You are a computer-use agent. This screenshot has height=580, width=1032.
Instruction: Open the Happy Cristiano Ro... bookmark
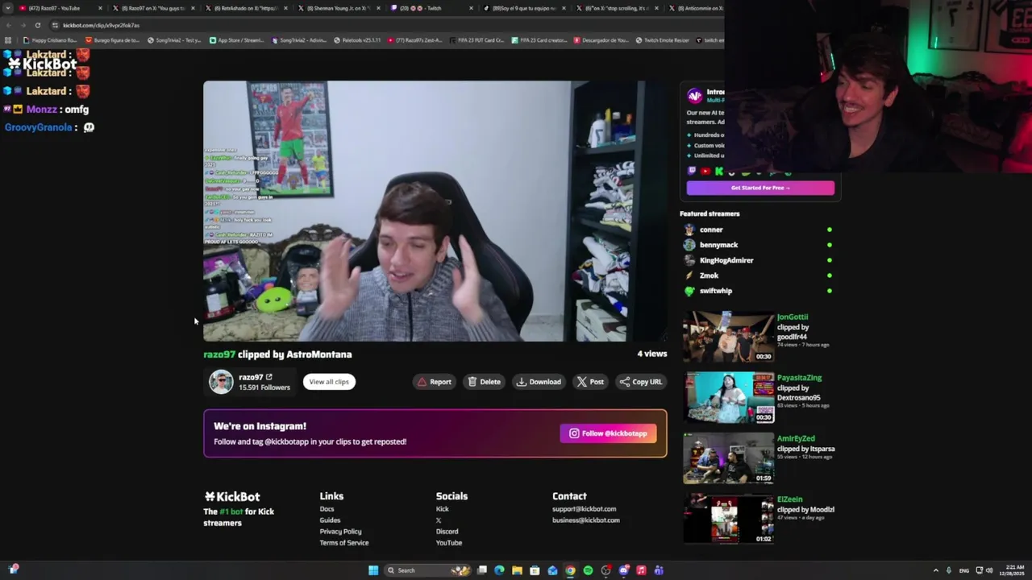click(52, 40)
